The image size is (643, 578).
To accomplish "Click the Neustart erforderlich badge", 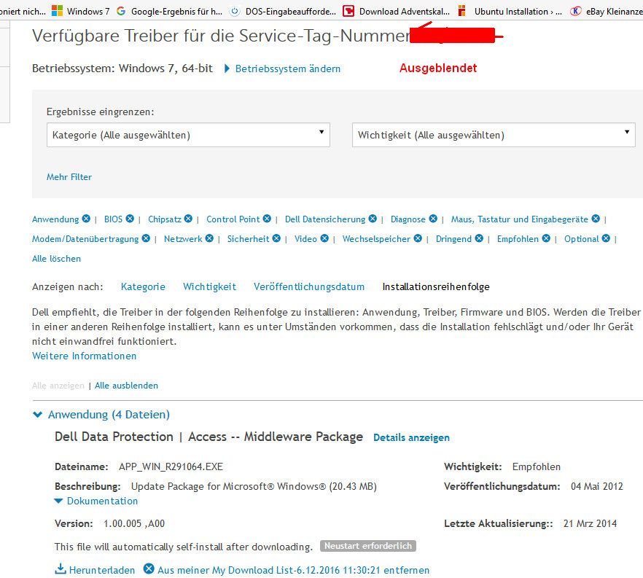I will coord(368,546).
